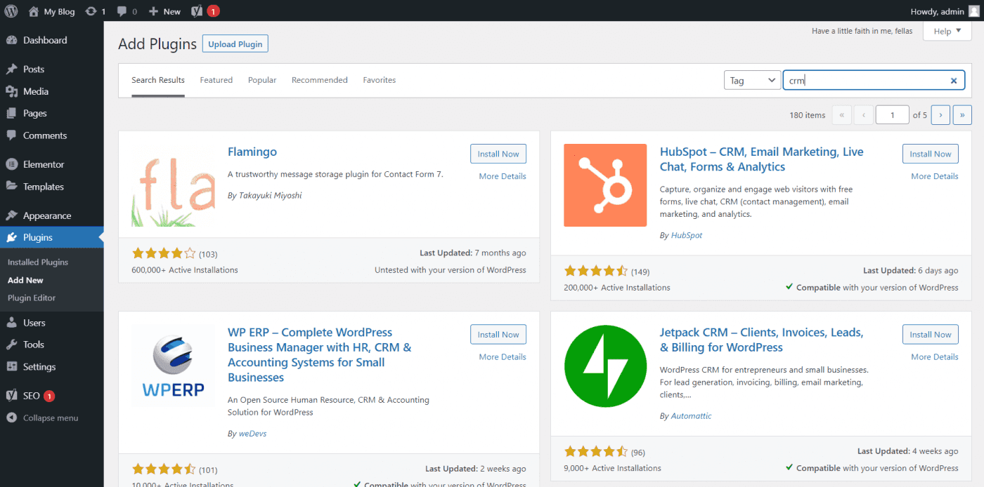Viewport: 984px width, 487px height.
Task: Open the WordPress logo menu
Action: (x=11, y=11)
